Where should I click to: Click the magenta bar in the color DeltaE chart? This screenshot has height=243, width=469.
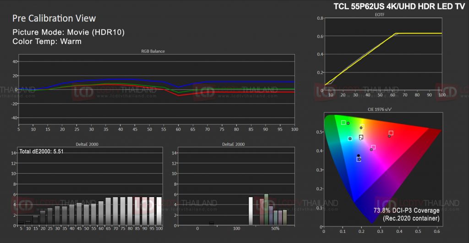tap(280, 218)
